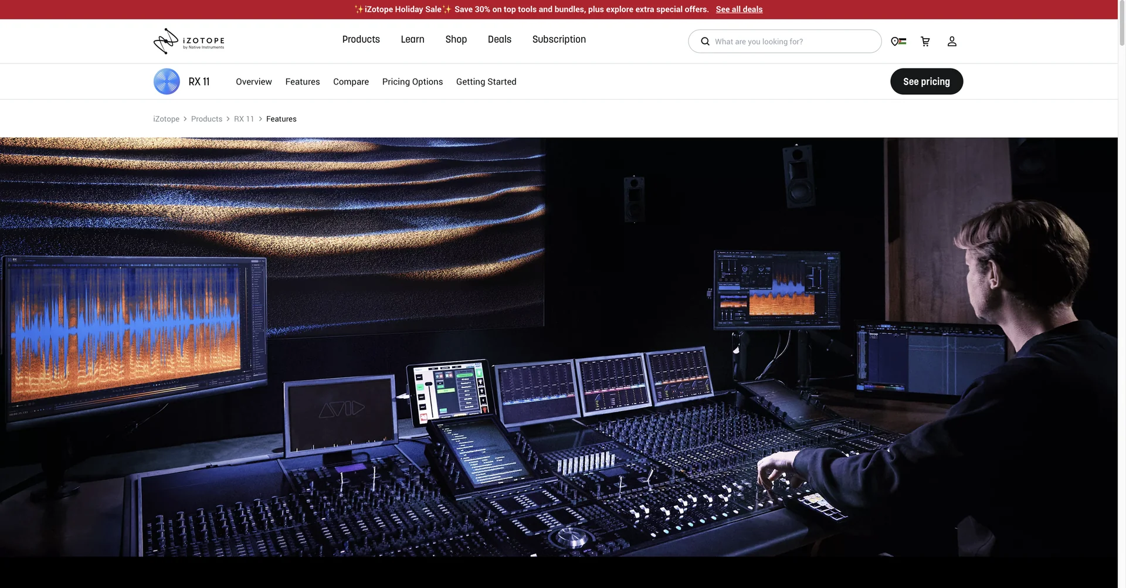This screenshot has width=1126, height=588.
Task: Click the Features breadcrumb text
Action: [x=281, y=119]
